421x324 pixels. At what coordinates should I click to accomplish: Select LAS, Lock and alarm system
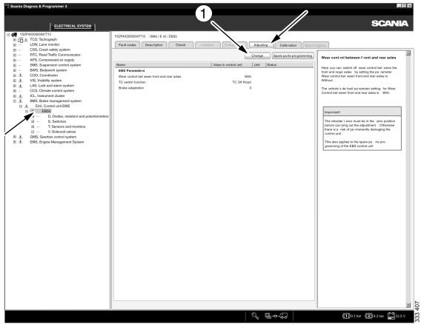point(52,86)
